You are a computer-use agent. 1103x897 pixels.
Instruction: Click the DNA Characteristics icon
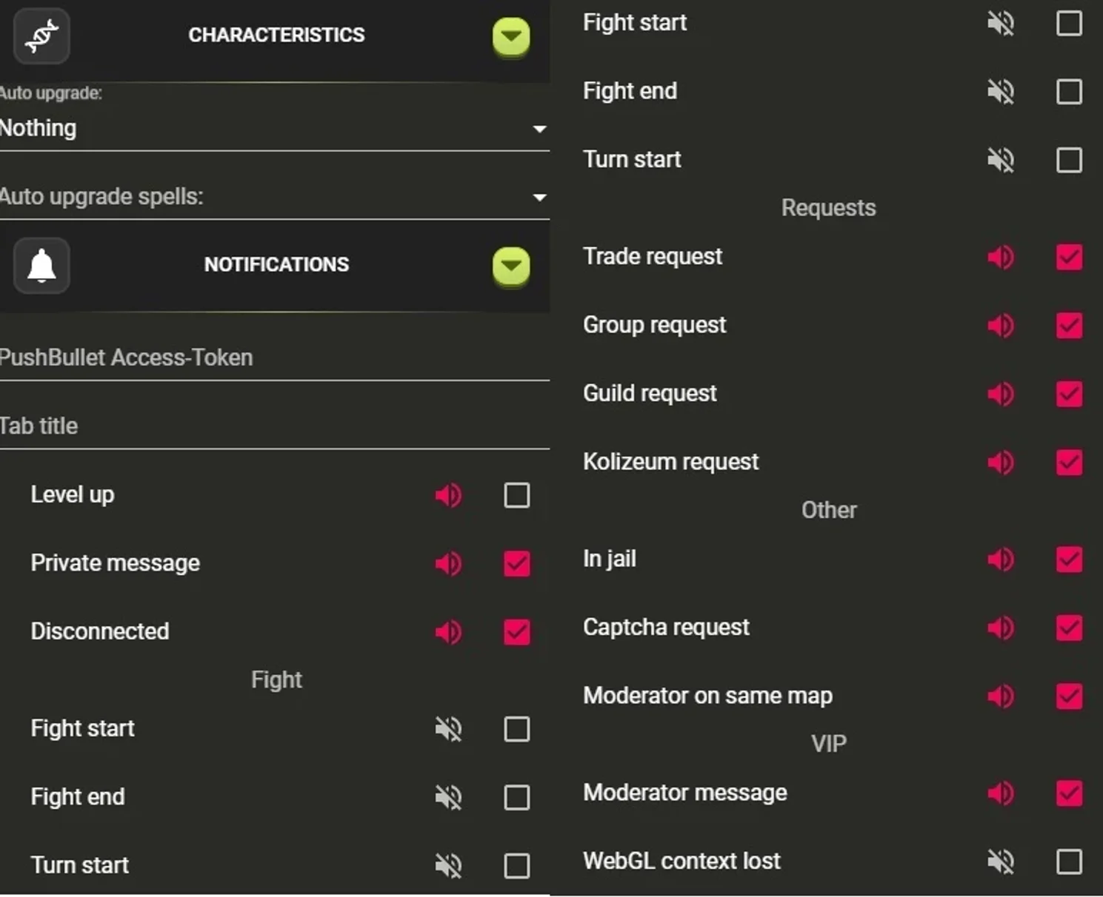click(41, 36)
